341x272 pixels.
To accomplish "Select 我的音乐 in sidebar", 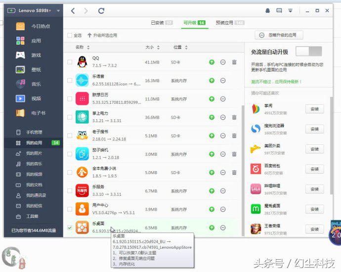I will click(34, 164).
